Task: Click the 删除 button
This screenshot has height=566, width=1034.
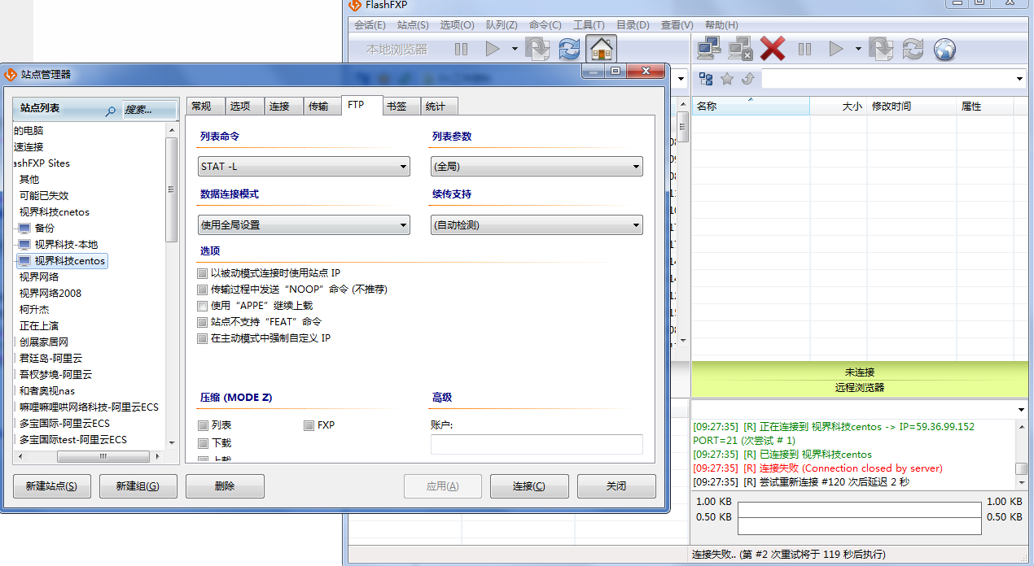Action: click(225, 486)
